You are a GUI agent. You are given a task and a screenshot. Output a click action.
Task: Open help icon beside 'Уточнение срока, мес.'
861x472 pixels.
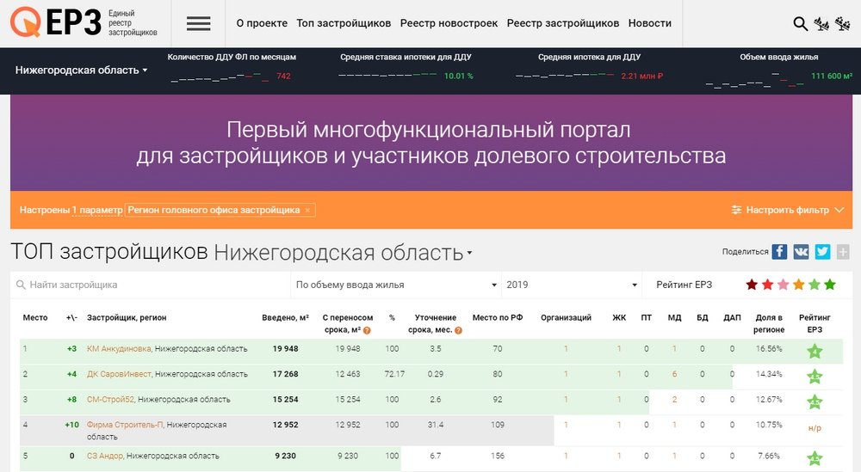(x=459, y=330)
